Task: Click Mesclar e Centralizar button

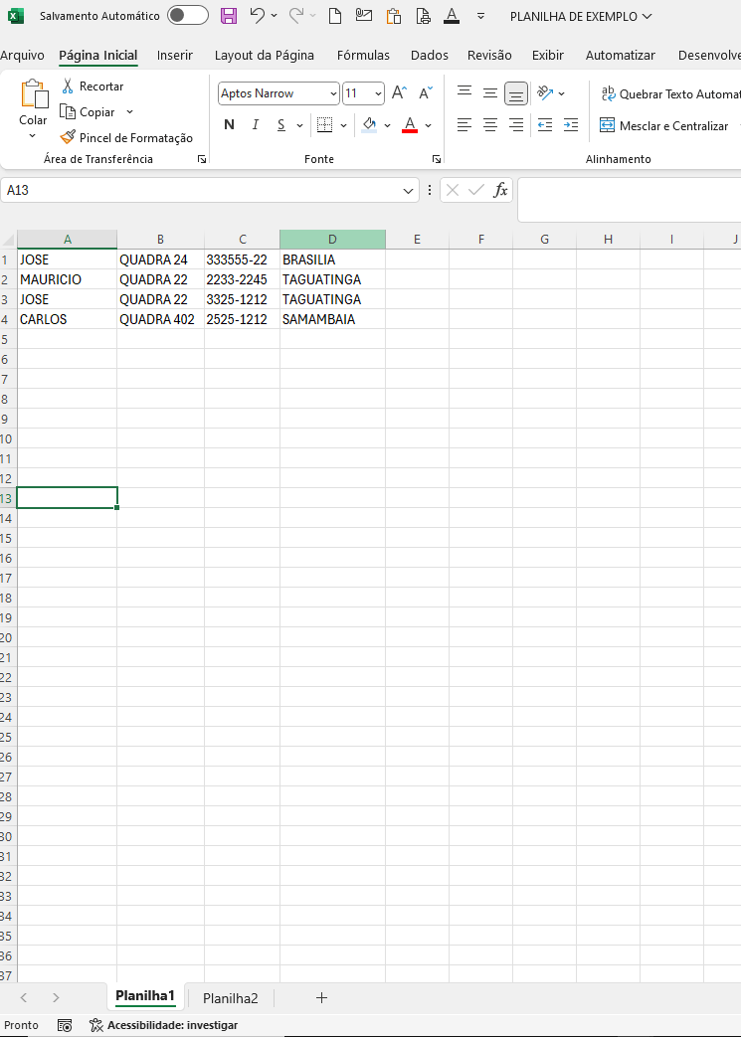Action: 663,125
